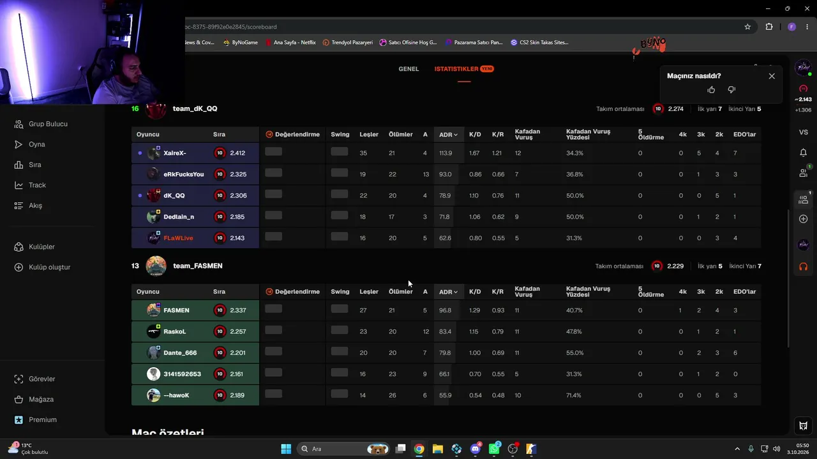Select the ISTATISTIKLER tab

464,69
